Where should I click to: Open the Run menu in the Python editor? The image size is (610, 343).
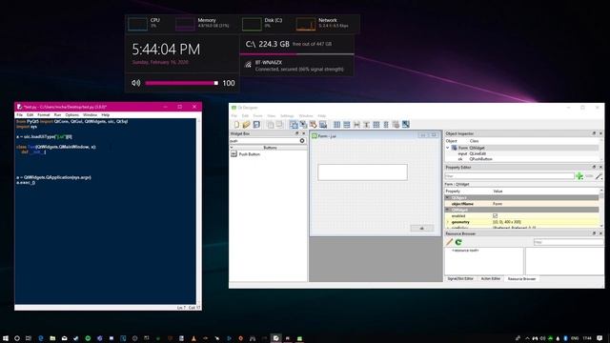(x=57, y=115)
